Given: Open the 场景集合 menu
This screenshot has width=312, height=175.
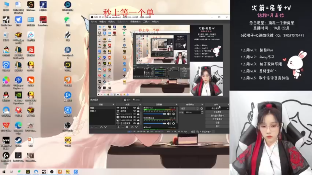Looking at the screenshot, I should pos(135,22).
